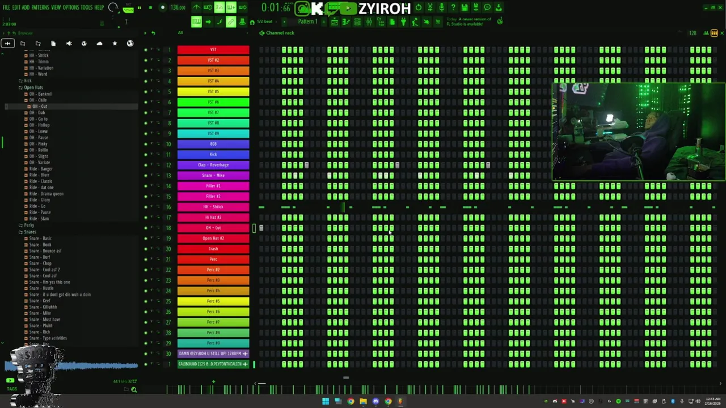Toggle the link/multilink controllers icon

click(231, 22)
